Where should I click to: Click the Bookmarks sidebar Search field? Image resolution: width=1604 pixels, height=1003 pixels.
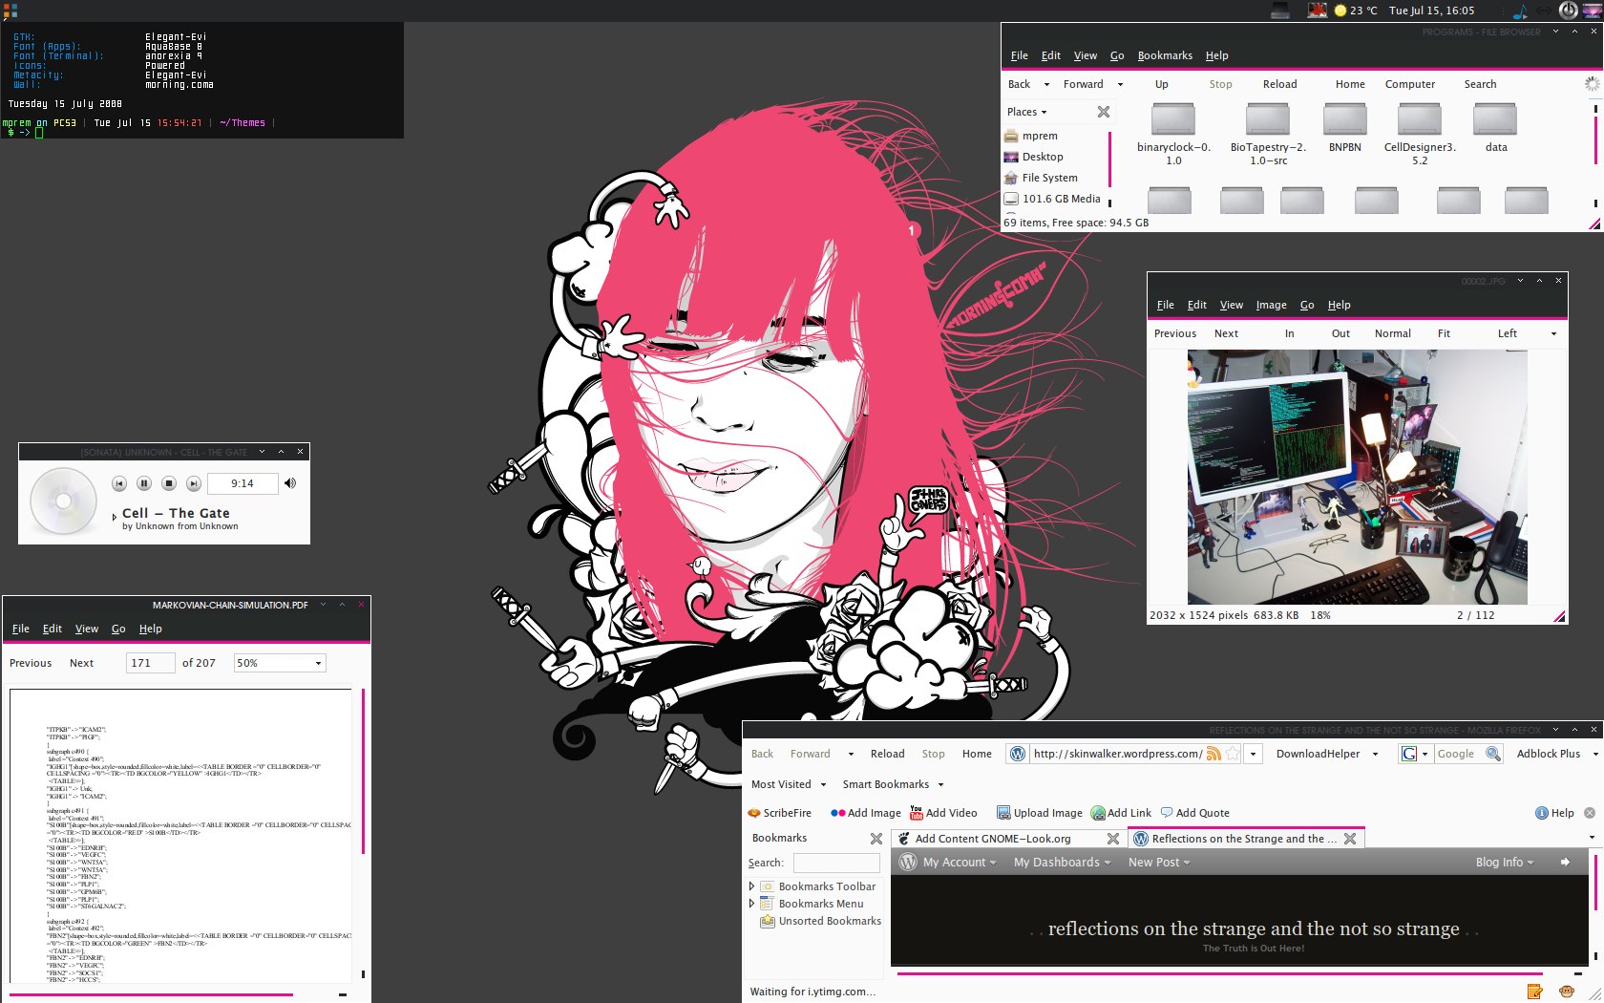(835, 863)
